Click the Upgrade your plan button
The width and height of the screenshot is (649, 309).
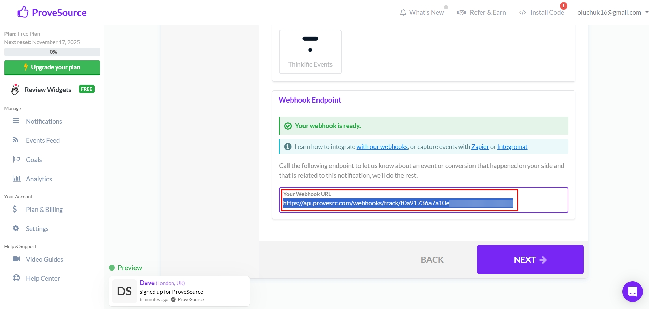[52, 67]
